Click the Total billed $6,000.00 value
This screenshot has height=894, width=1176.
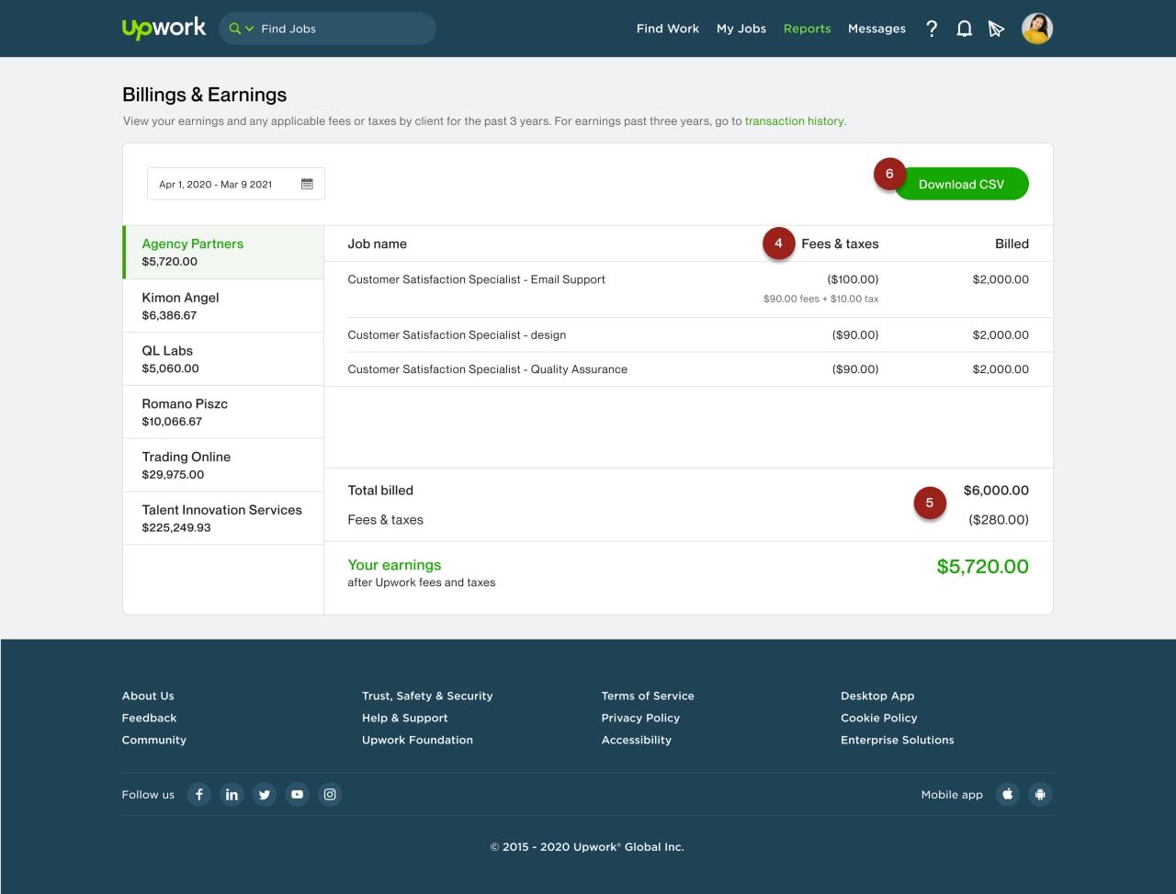[996, 491]
